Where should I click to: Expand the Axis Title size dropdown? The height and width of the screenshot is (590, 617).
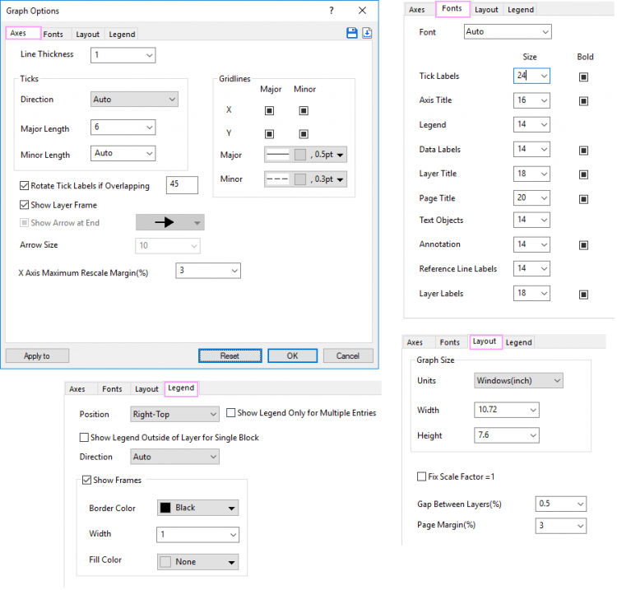[x=531, y=100]
